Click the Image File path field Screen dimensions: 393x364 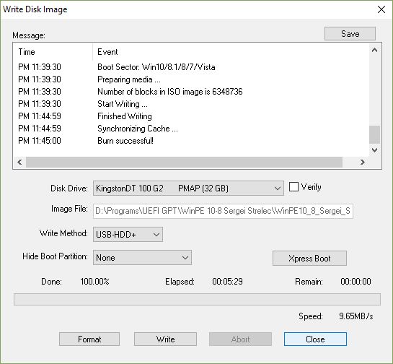(x=223, y=211)
